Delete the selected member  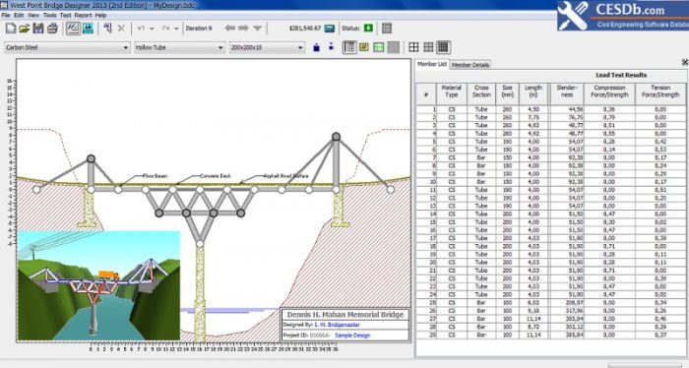(x=121, y=29)
